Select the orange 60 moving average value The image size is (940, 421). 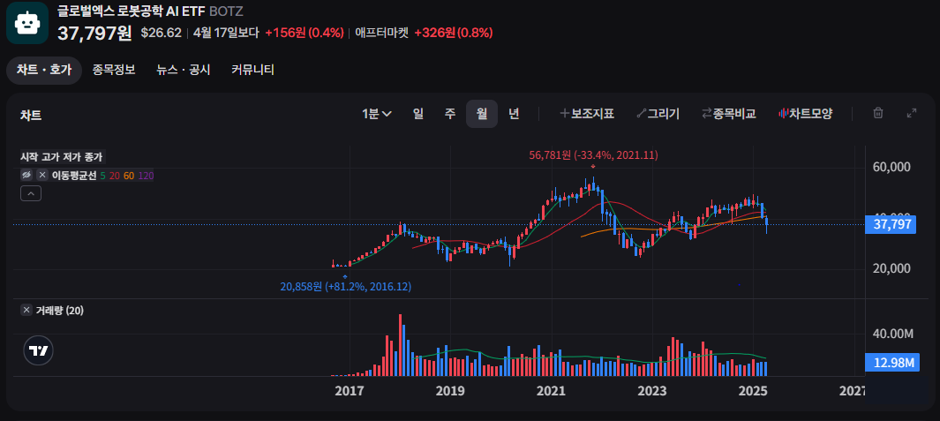coord(129,175)
